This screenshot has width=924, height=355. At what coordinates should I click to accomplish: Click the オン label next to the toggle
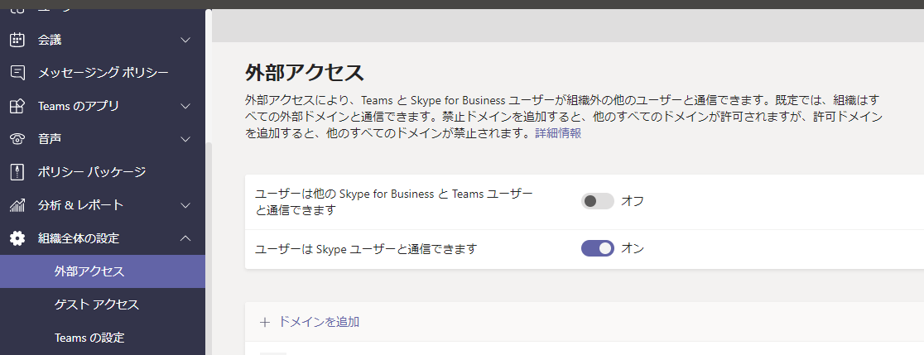[633, 248]
